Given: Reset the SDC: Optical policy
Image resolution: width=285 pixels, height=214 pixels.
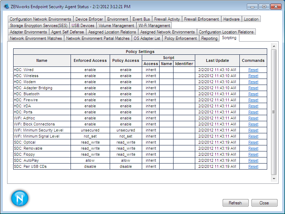Looking at the screenshot, I should click(253, 142).
